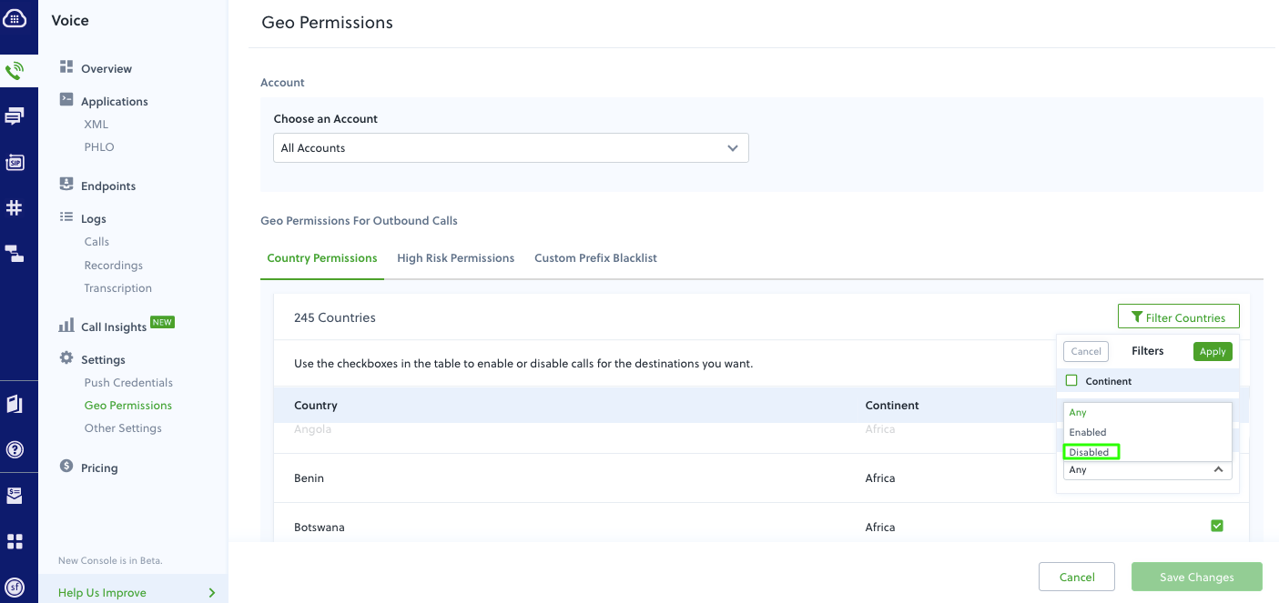
Task: Open Endpoints in the Voice menu
Action: [108, 186]
